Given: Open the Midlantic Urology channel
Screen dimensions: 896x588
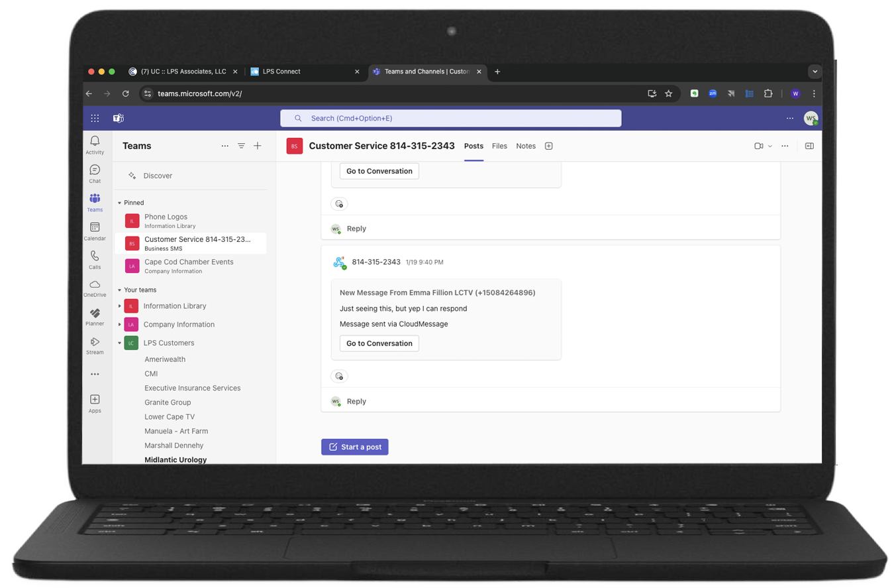Looking at the screenshot, I should pyautogui.click(x=175, y=459).
